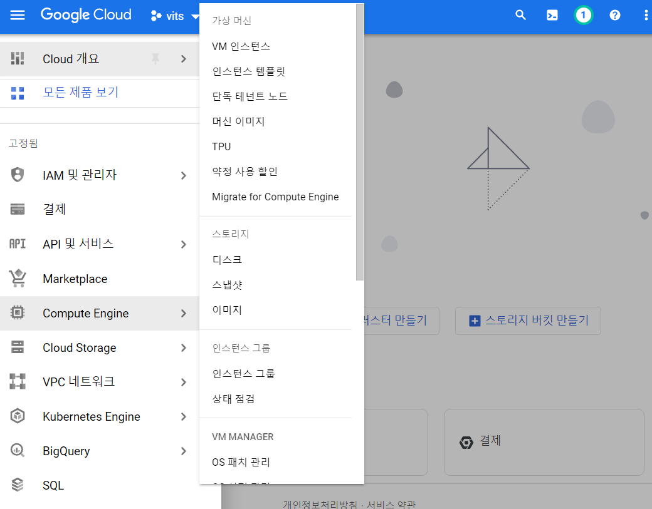Open 모든 제품 보기 link
Viewport: 652px width, 509px height.
pos(81,92)
